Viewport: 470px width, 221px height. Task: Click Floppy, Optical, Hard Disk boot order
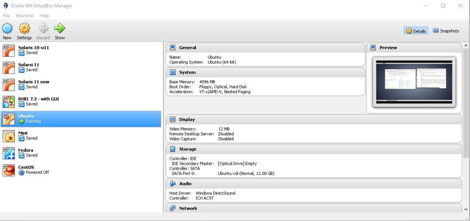point(223,87)
